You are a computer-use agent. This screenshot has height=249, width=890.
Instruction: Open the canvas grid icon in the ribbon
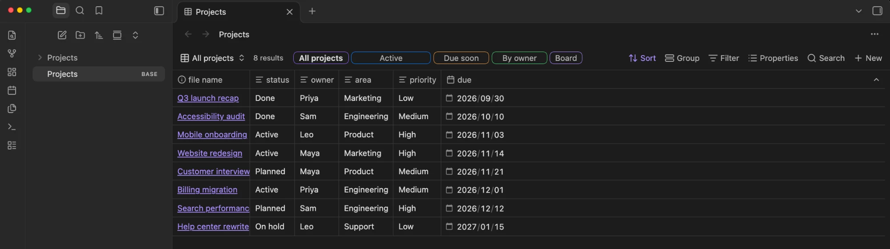coord(12,72)
